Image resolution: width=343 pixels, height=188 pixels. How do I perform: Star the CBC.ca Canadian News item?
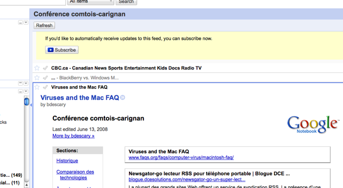(37, 68)
